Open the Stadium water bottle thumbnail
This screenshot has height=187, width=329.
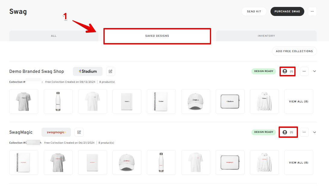coord(58,101)
